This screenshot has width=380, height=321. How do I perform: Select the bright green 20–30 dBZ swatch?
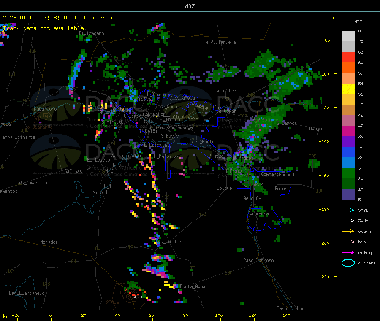pos(348,173)
